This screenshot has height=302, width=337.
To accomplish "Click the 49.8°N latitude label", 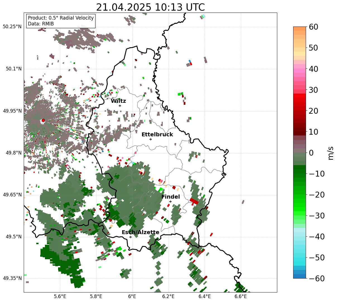I will [x=14, y=153].
